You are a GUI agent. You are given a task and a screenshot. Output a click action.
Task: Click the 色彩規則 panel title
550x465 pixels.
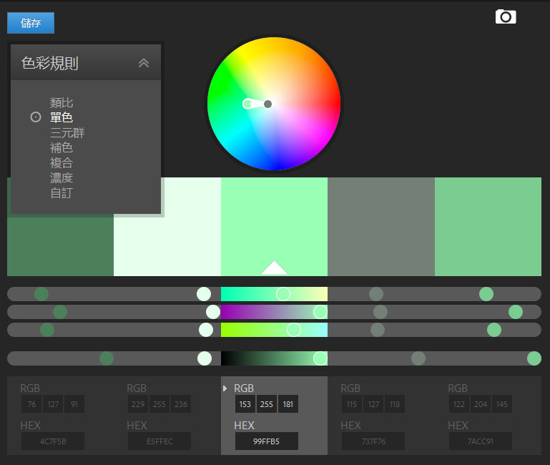coord(50,63)
